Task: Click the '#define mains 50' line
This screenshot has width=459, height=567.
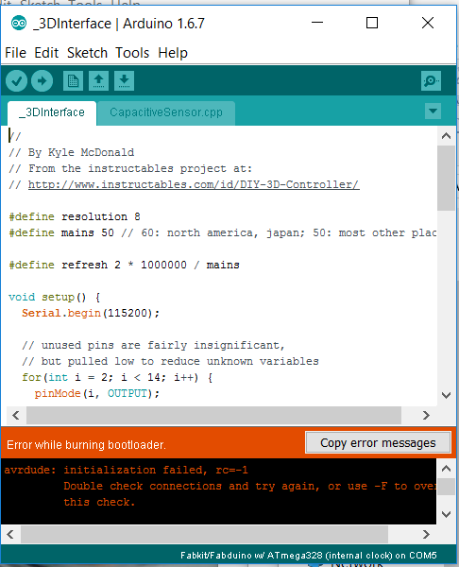Action: (x=223, y=232)
